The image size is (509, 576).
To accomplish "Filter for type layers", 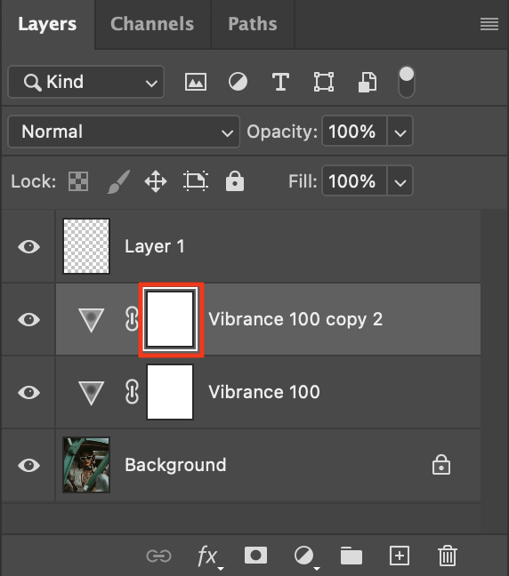I will [280, 82].
